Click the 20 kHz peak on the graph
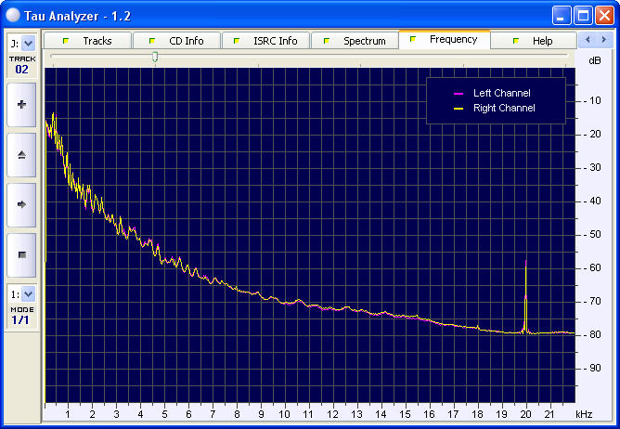The width and height of the screenshot is (620, 429). point(526,262)
